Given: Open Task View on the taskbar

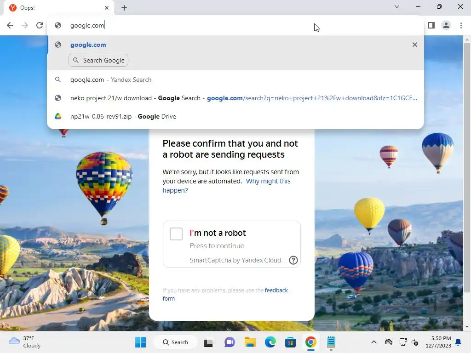Looking at the screenshot, I should pyautogui.click(x=208, y=342).
